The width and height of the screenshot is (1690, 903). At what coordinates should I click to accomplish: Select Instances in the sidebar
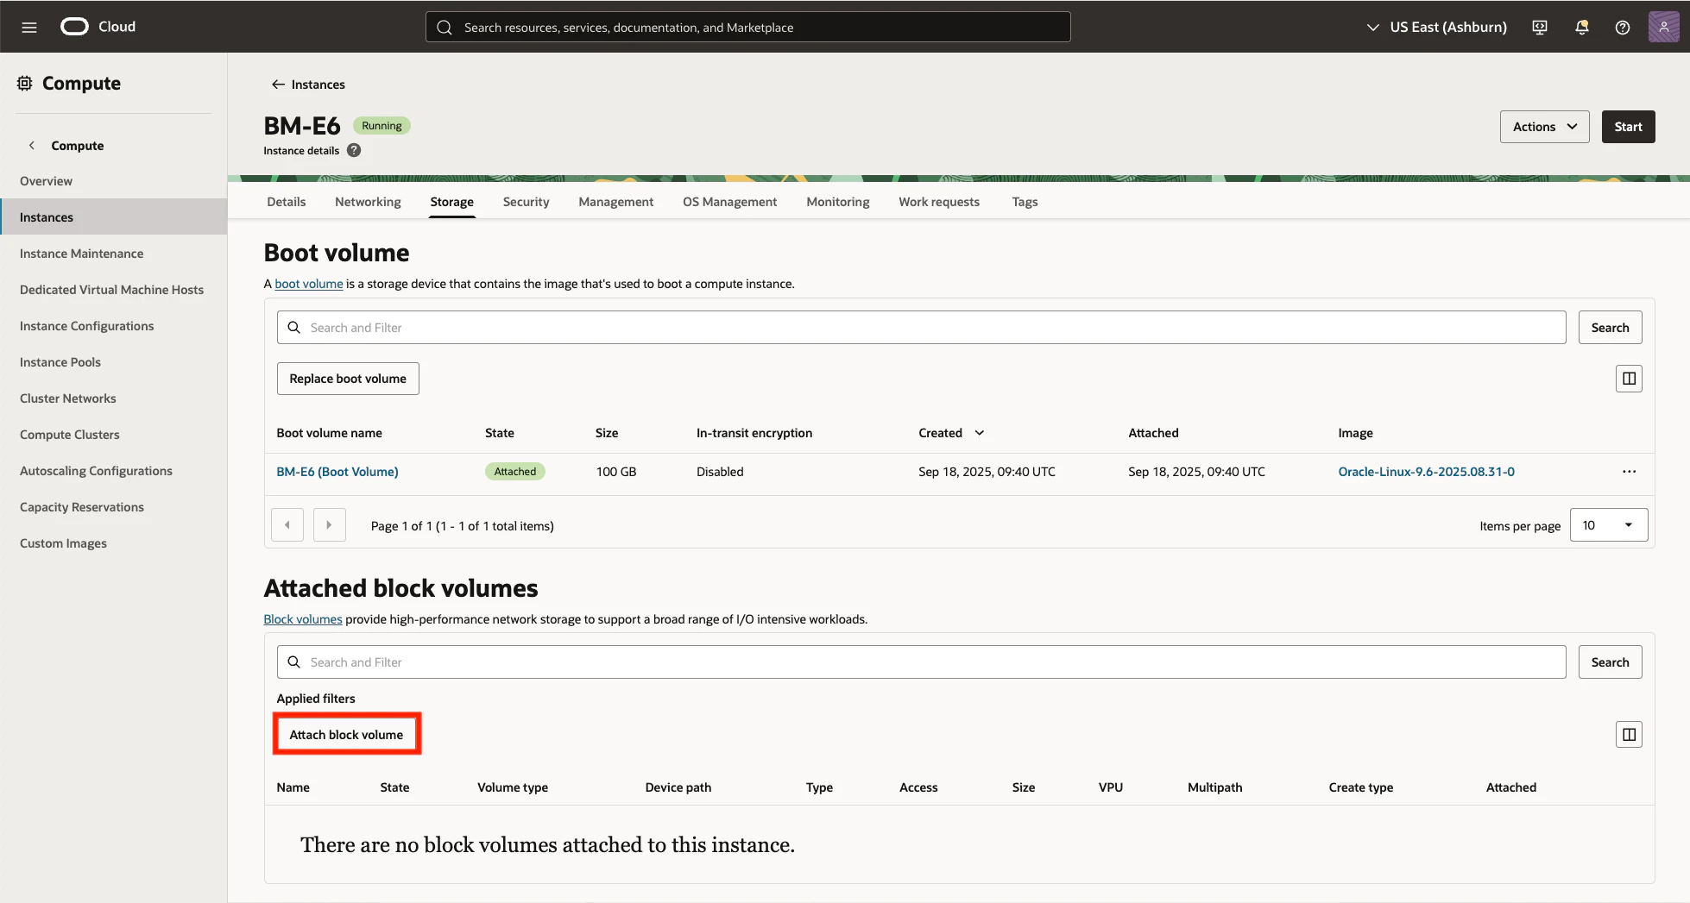[114, 217]
